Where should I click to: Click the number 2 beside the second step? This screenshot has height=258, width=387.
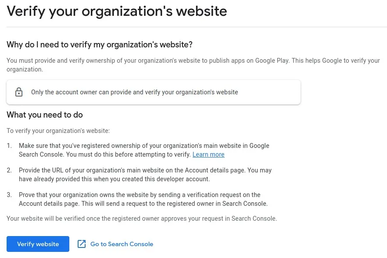9,170
